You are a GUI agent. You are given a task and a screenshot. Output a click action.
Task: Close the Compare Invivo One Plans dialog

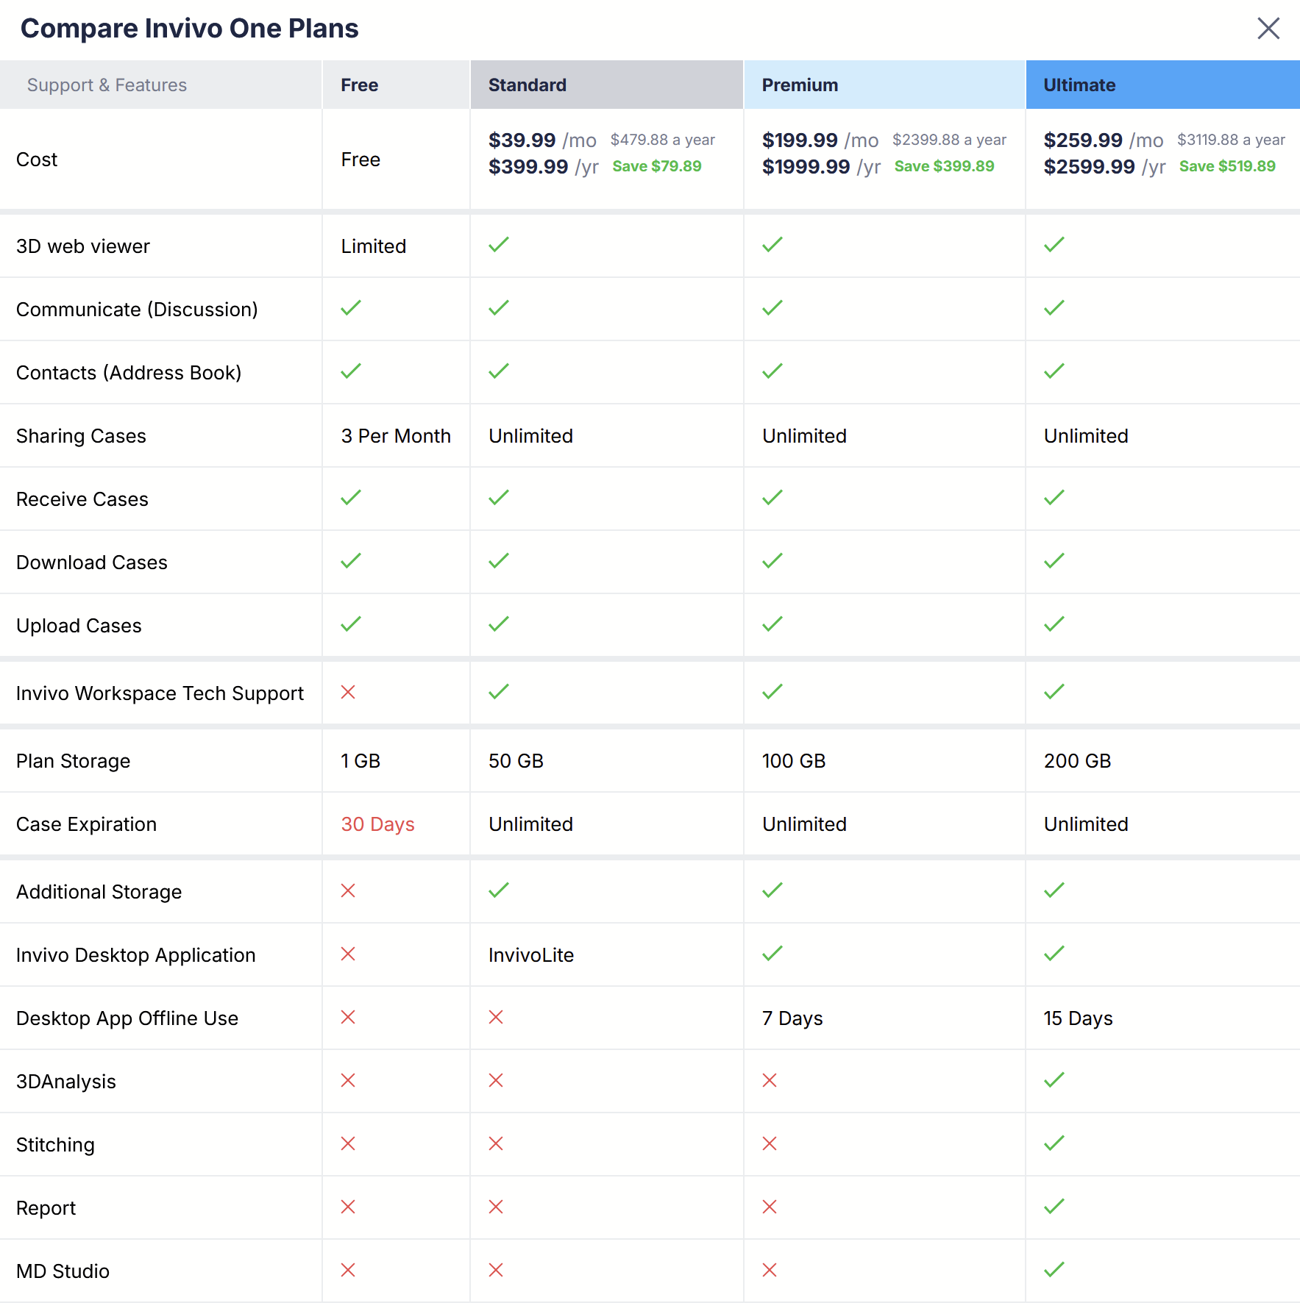pyautogui.click(x=1268, y=29)
